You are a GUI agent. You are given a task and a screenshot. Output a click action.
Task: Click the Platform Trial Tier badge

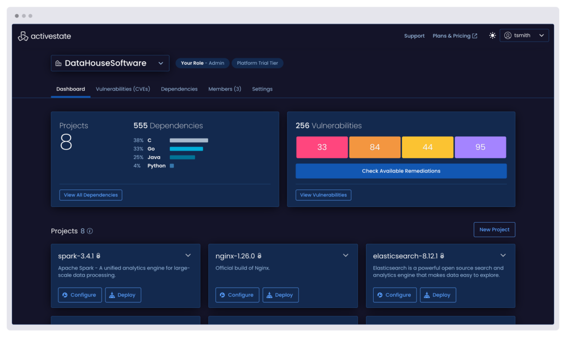pyautogui.click(x=258, y=63)
